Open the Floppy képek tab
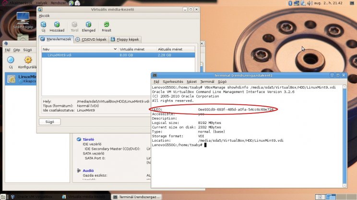 (x=125, y=40)
